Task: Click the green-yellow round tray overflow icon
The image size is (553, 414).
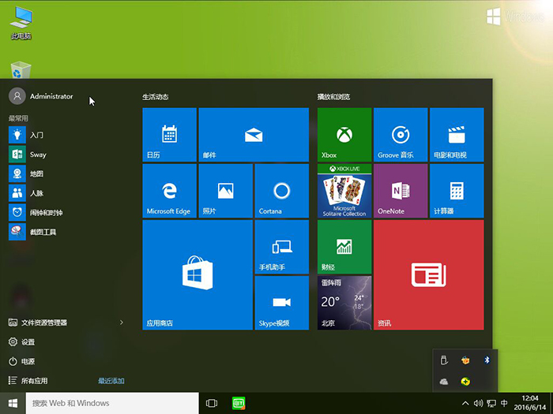Action: 465,381
